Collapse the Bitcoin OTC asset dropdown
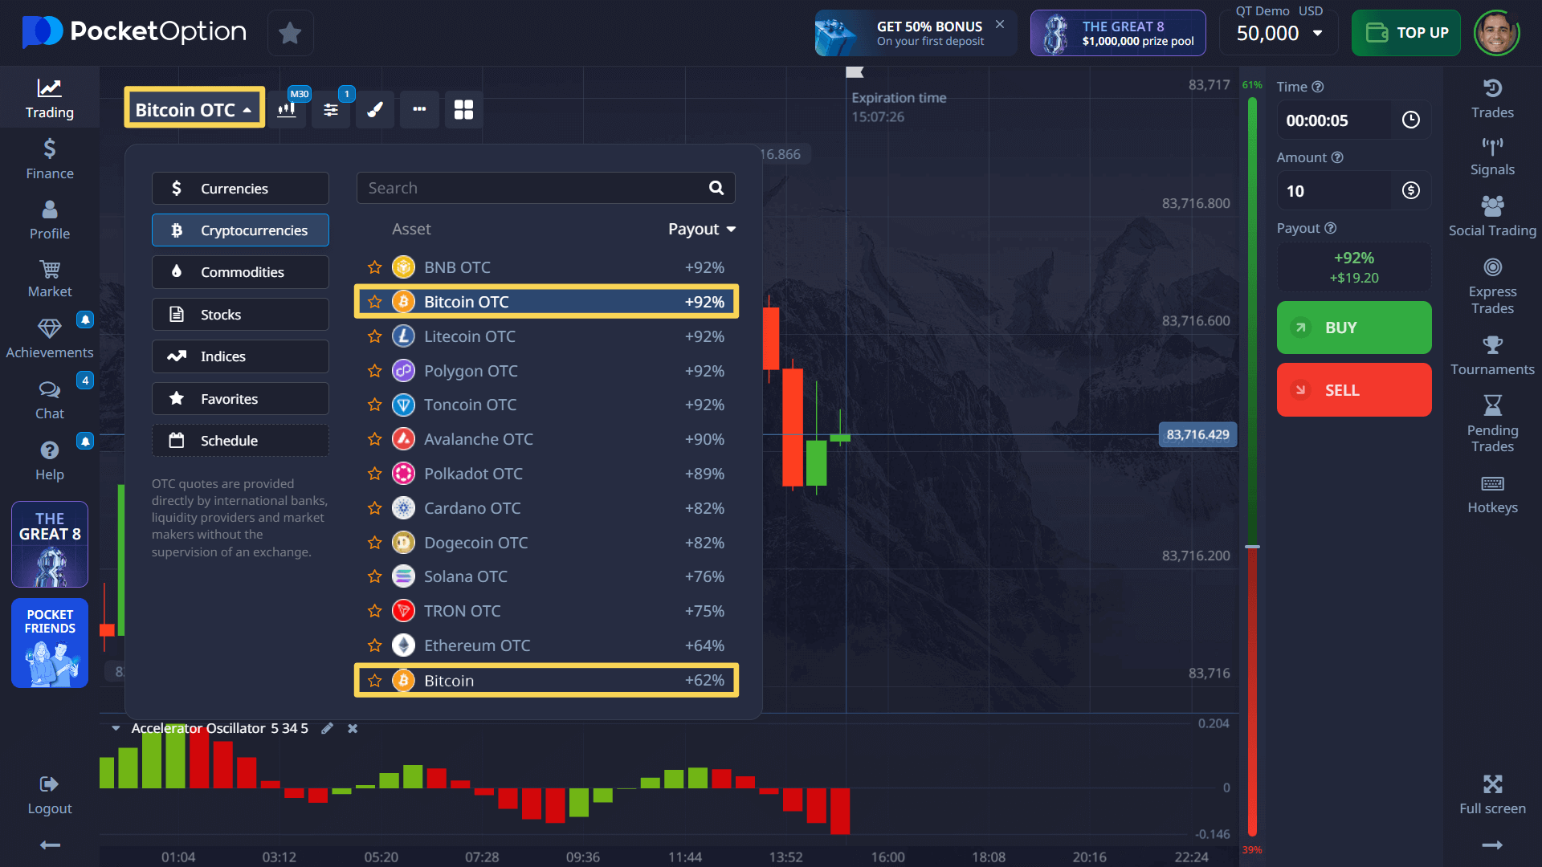 coord(194,110)
